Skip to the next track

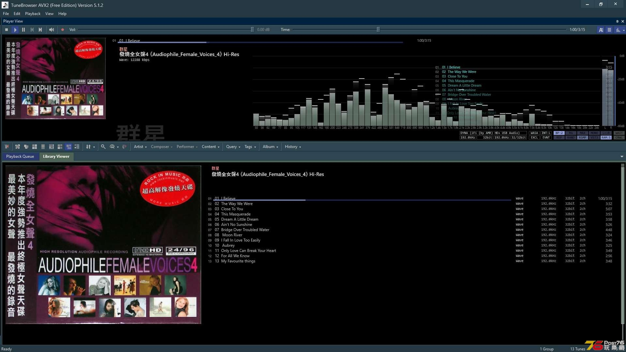(x=40, y=30)
